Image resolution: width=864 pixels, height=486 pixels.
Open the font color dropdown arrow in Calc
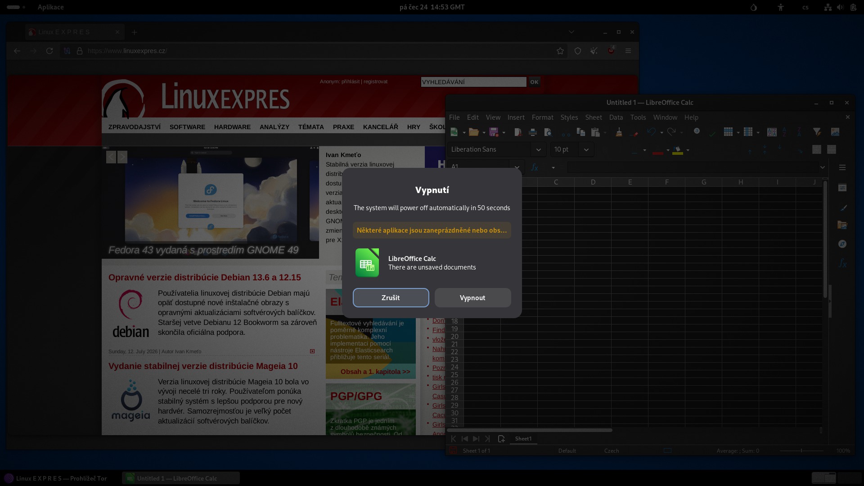tap(668, 150)
